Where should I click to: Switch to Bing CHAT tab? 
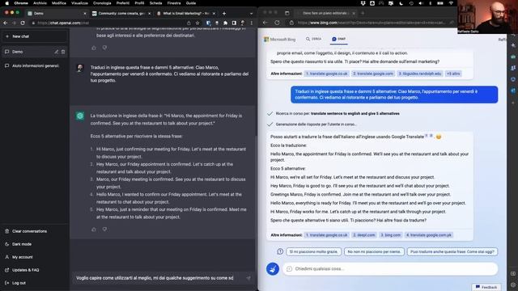pyautogui.click(x=338, y=39)
